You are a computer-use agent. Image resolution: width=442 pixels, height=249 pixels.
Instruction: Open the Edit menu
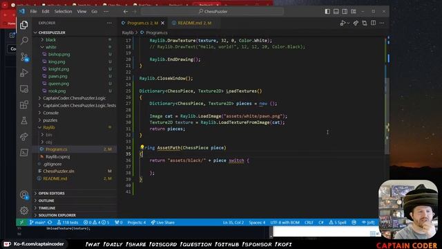(46, 12)
